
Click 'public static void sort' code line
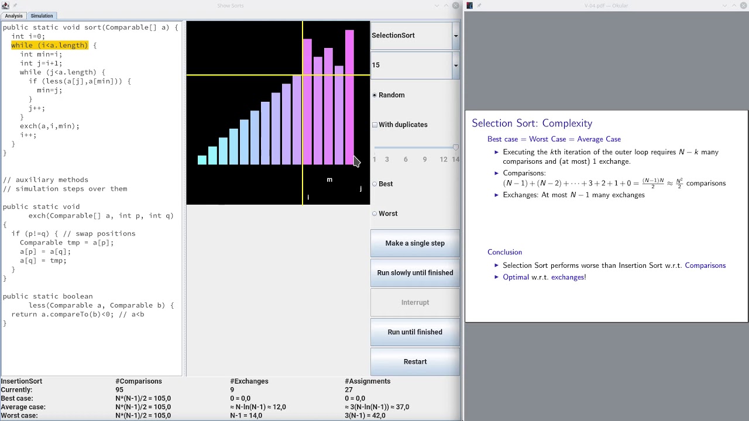[x=90, y=27]
